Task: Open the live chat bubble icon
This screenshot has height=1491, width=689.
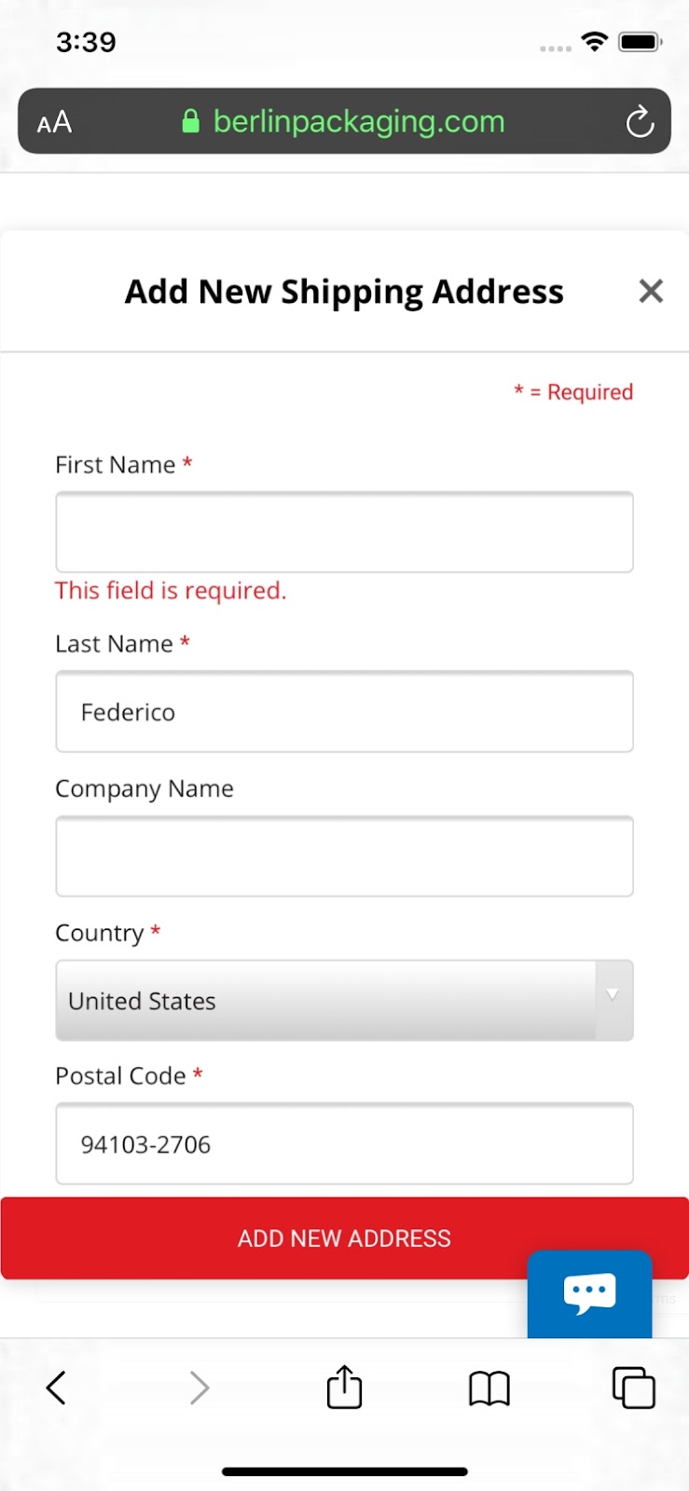Action: [x=589, y=1293]
